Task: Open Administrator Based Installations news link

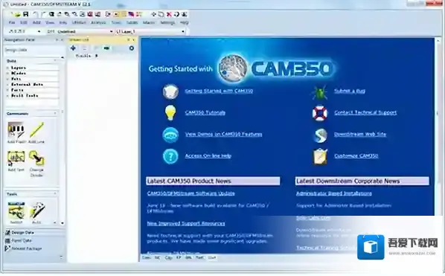Action: click(334, 193)
